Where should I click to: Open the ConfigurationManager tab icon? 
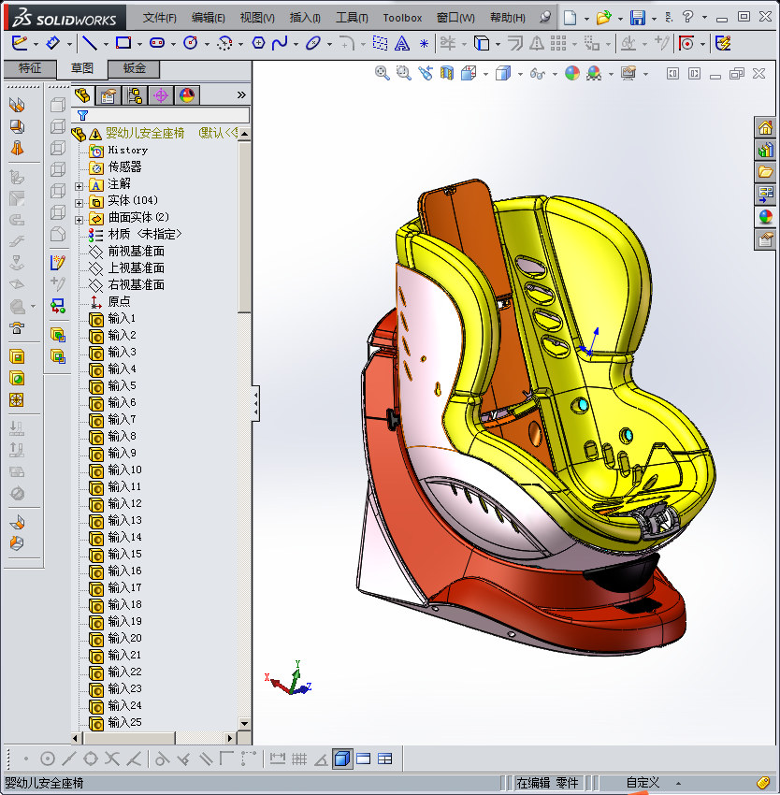[135, 95]
